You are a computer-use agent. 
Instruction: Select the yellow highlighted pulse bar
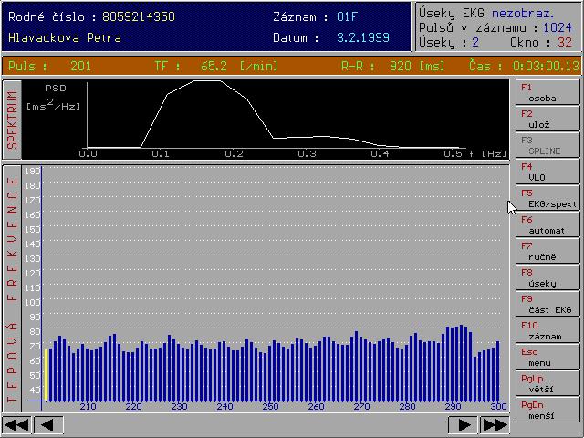coord(47,375)
